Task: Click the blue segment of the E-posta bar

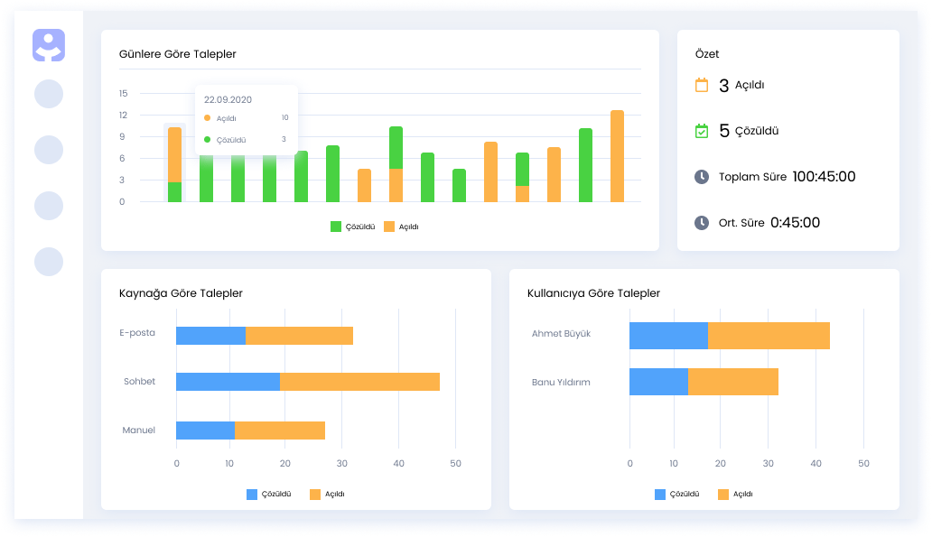Action: pos(210,336)
